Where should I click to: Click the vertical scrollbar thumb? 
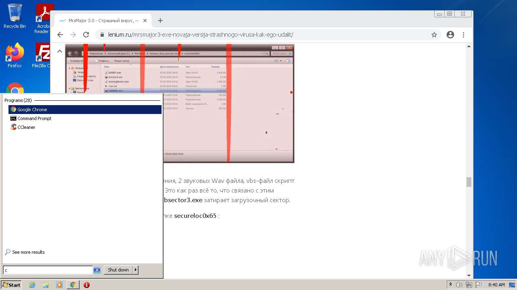469,182
